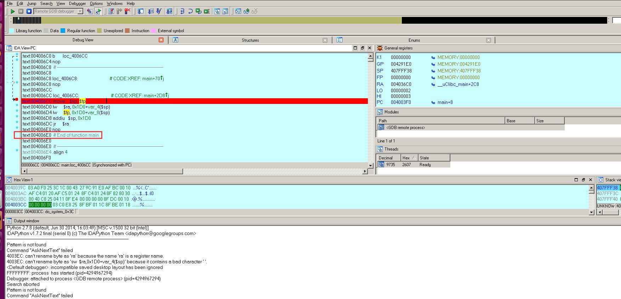The height and width of the screenshot is (299, 621).
Task: Click the IDA View horizontal scrollbar right arrow
Action: 365,171
